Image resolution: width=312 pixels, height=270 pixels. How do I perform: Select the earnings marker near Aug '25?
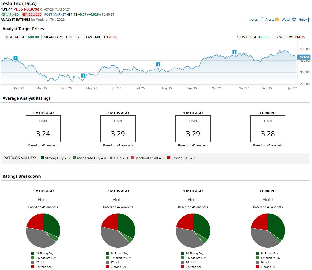point(158,65)
